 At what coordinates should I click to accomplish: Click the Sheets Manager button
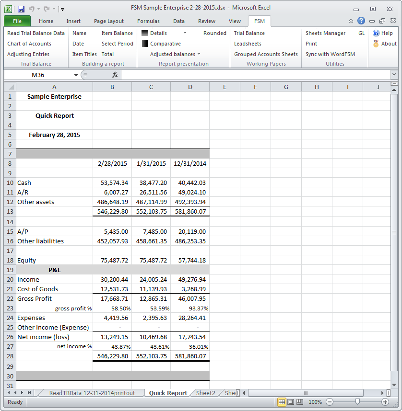pos(325,33)
